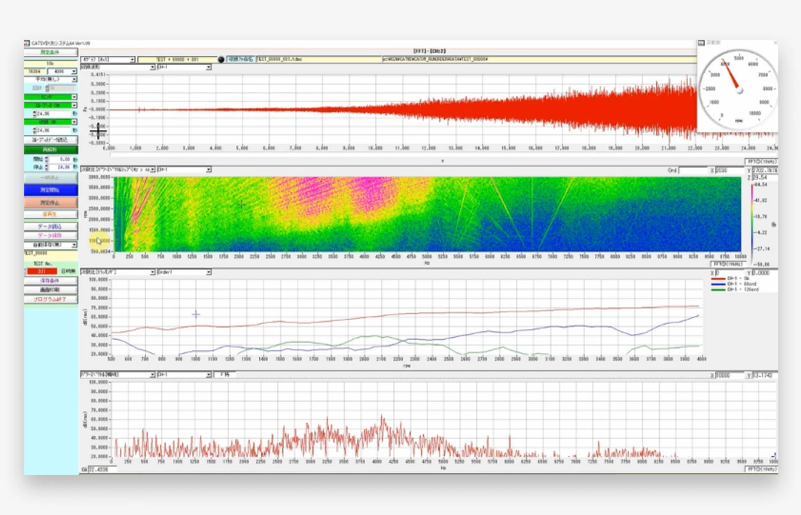Click the spinner arrows on the start time field

(x=46, y=160)
